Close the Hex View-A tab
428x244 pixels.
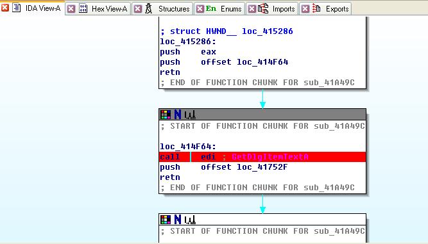[71, 9]
